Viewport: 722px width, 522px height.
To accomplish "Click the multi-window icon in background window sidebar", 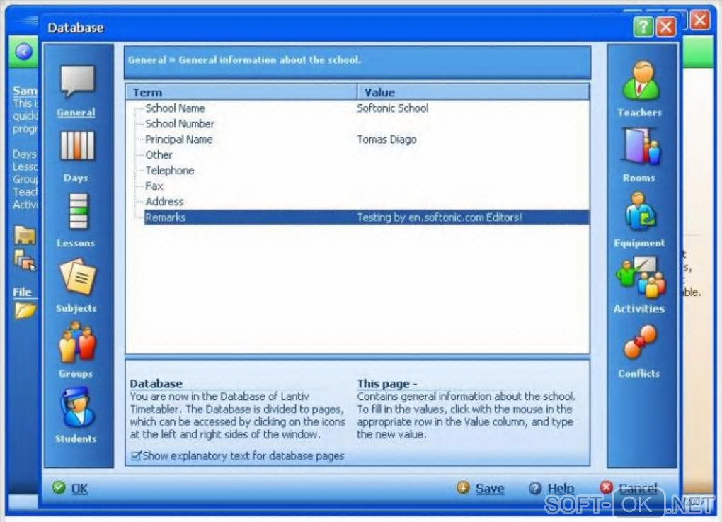I will 25,260.
